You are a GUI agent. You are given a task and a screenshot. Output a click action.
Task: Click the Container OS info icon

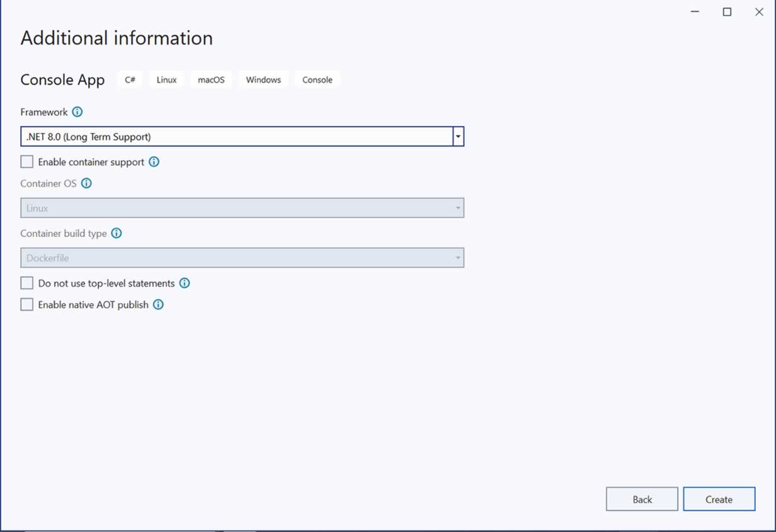coord(86,183)
